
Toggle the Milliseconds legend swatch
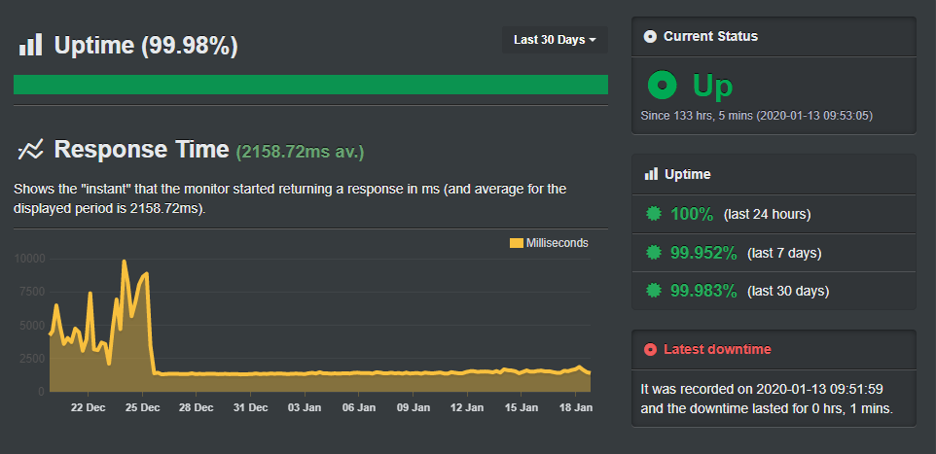(x=517, y=243)
